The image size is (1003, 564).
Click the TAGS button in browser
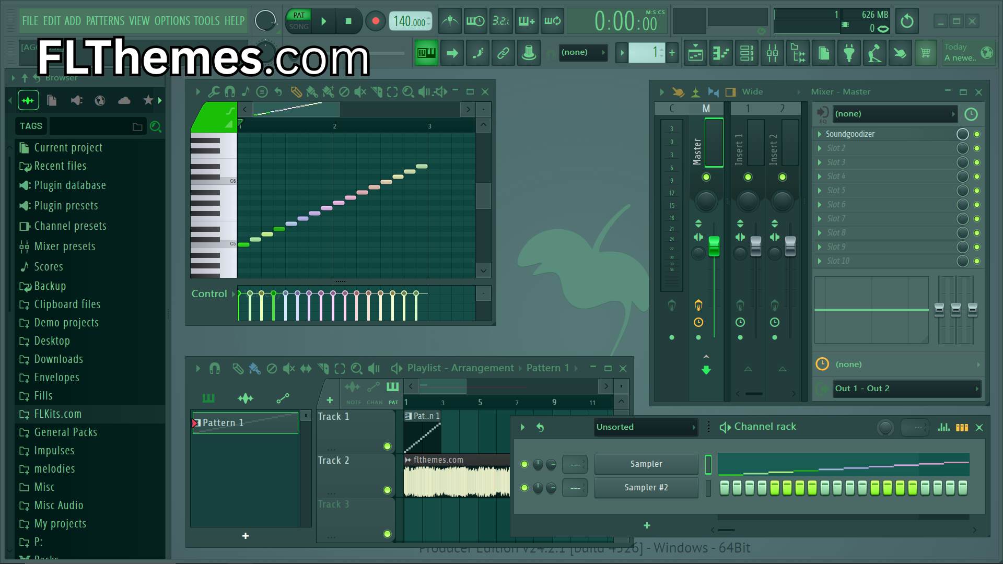[31, 126]
